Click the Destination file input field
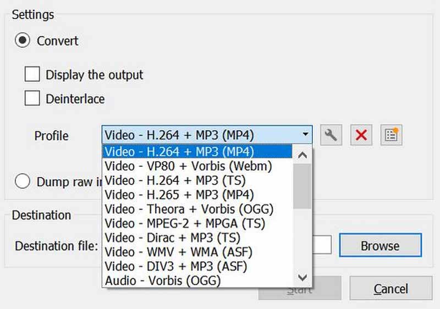 pos(322,245)
